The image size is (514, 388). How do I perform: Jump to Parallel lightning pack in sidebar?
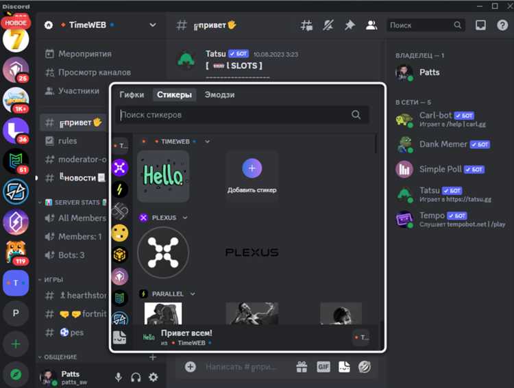click(120, 190)
